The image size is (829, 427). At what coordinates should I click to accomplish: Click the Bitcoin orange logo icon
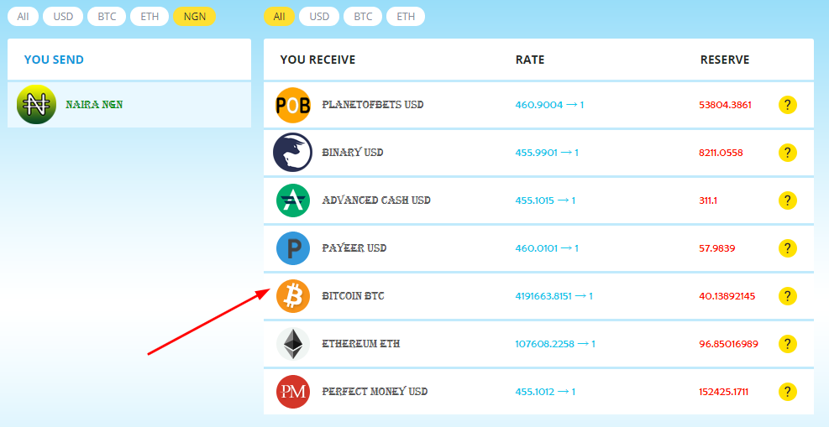click(x=293, y=296)
